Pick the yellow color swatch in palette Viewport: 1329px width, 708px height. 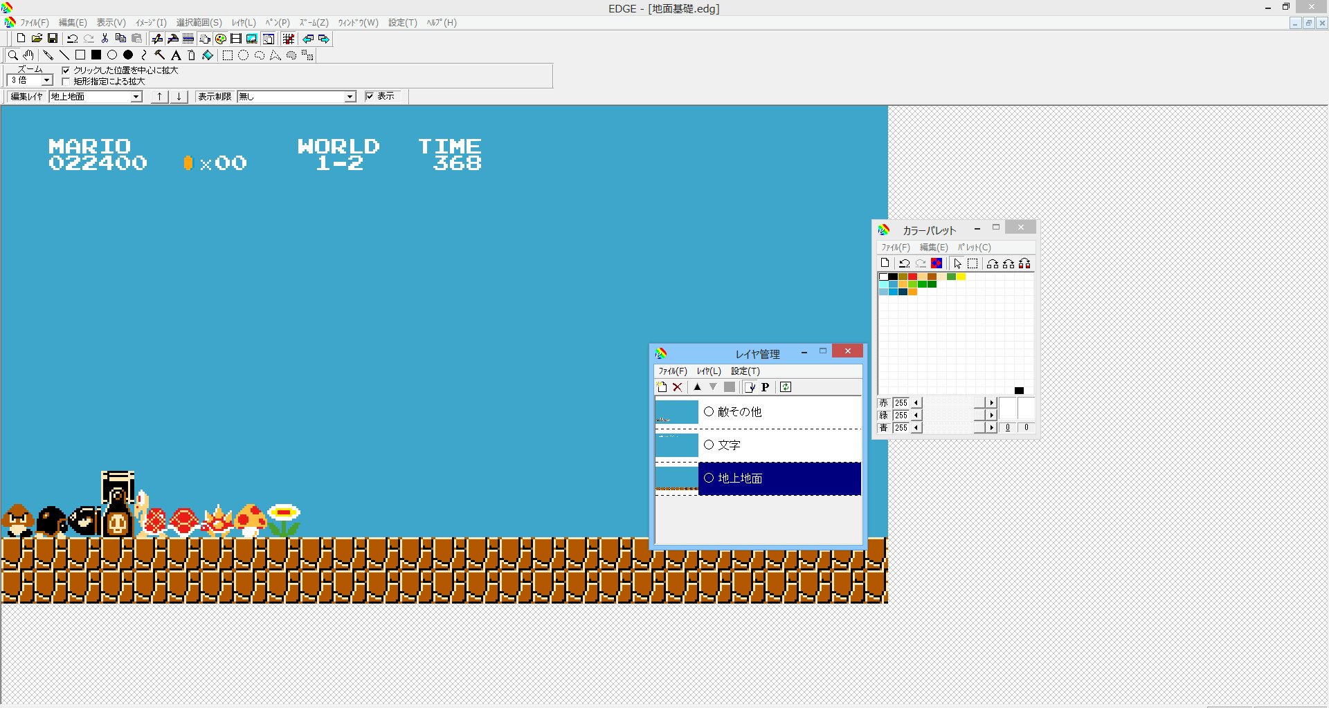pos(961,277)
